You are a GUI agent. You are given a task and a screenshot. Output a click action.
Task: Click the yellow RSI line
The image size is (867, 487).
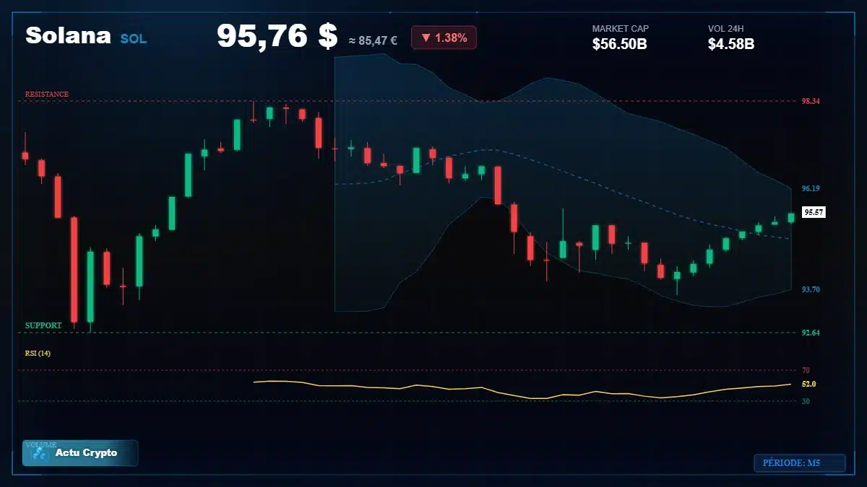[x=522, y=390]
